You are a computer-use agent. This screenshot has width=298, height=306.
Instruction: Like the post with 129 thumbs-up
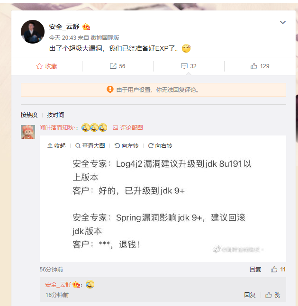coord(253,66)
